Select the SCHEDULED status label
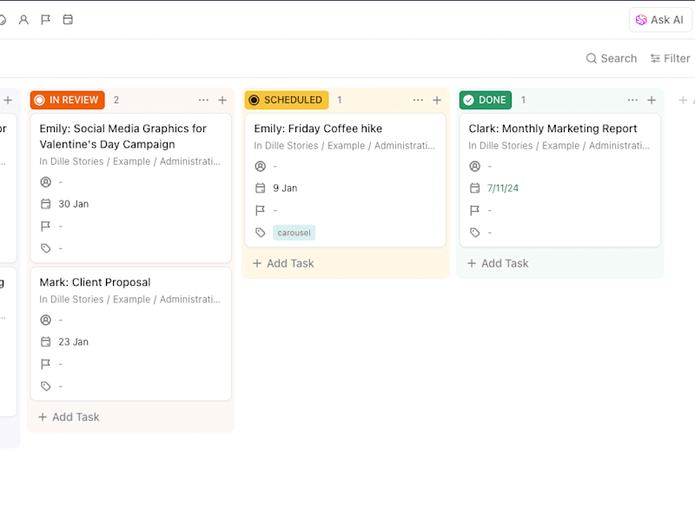This screenshot has width=695, height=521. [287, 100]
